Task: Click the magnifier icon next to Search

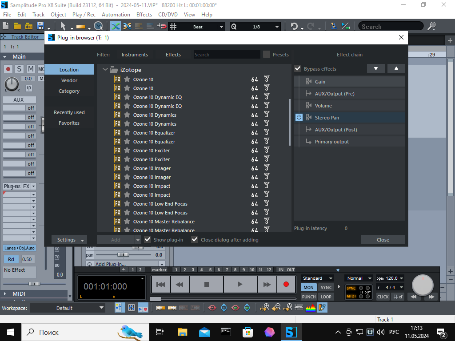Action: (432, 26)
